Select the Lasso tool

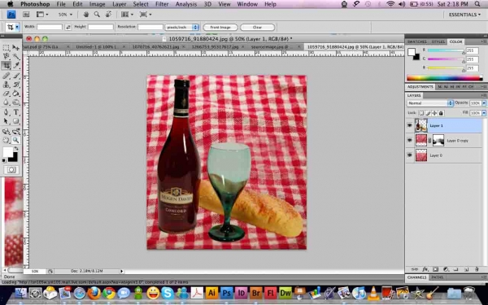click(x=6, y=56)
